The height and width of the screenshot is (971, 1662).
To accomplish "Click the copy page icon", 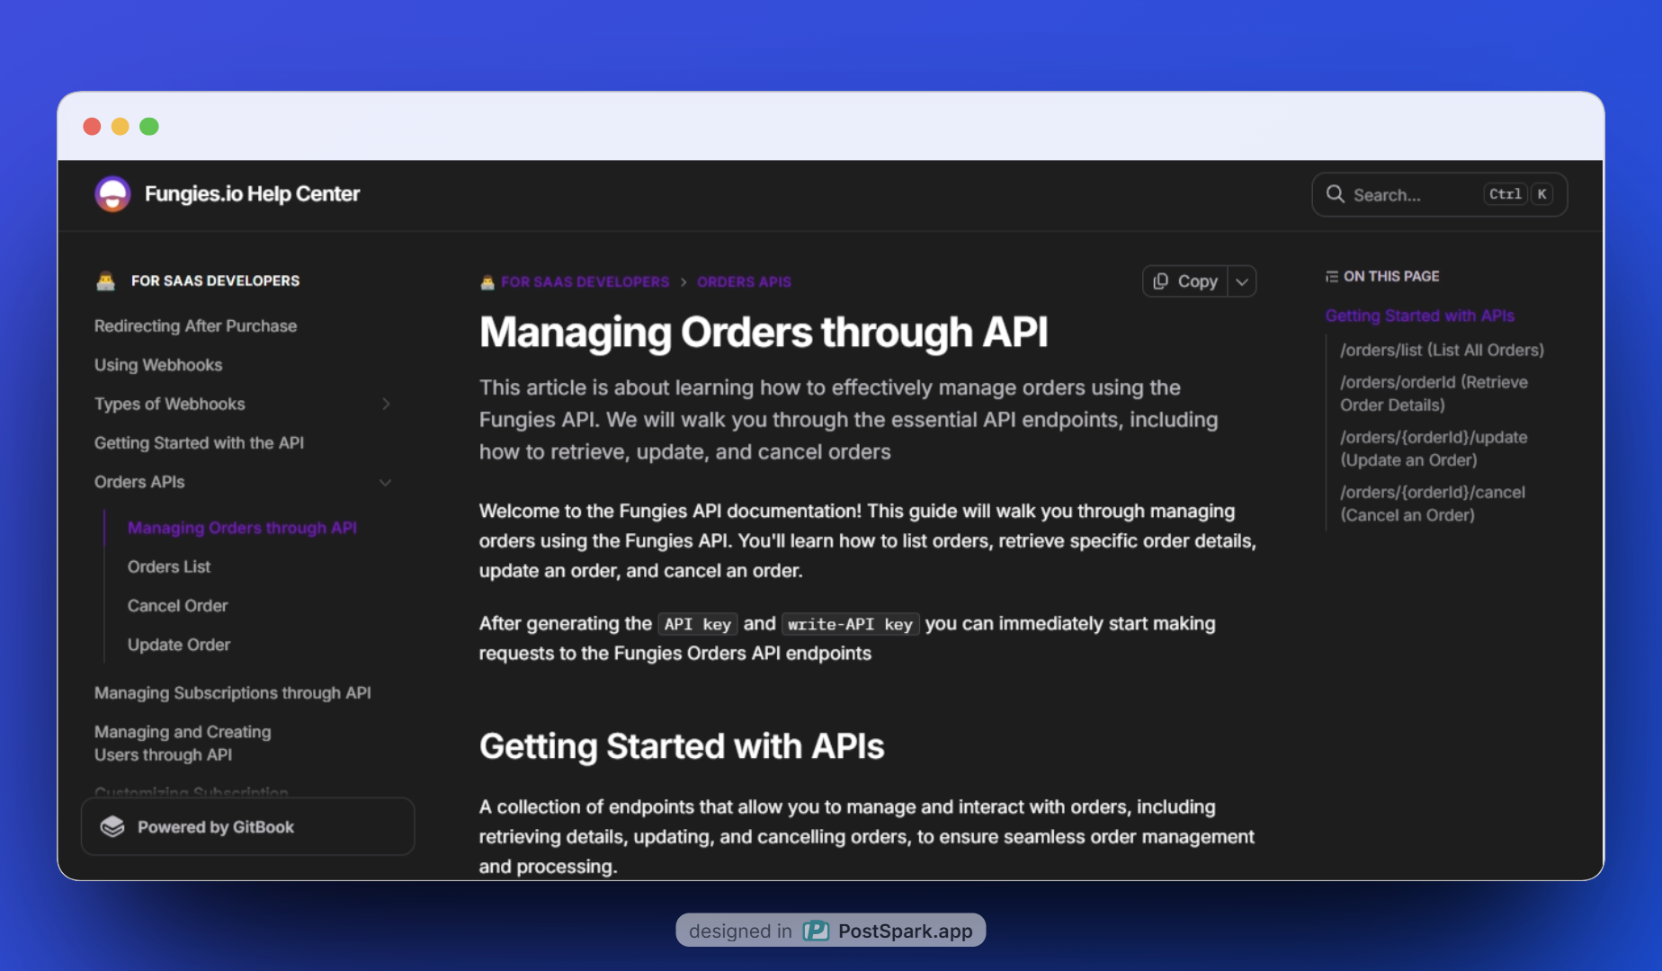I will coord(1161,281).
